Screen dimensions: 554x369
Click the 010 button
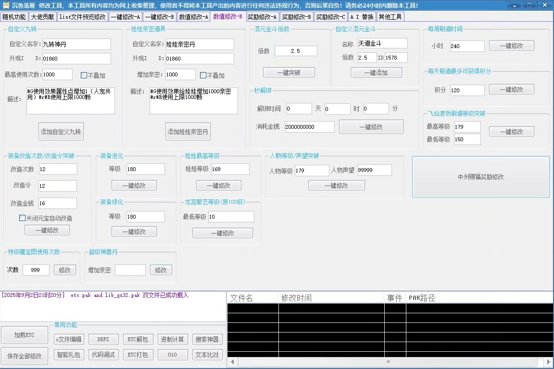[173, 355]
